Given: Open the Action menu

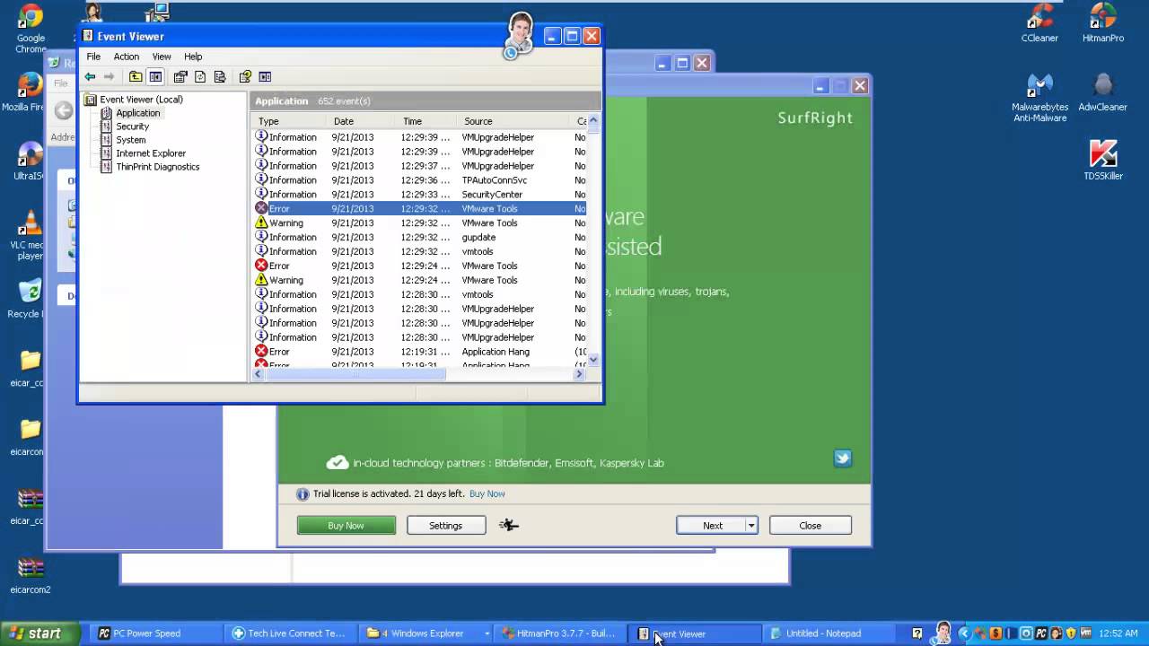Looking at the screenshot, I should pos(127,57).
